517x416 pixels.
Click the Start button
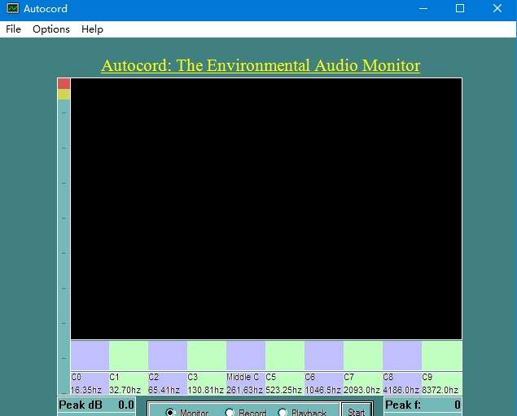pos(357,409)
